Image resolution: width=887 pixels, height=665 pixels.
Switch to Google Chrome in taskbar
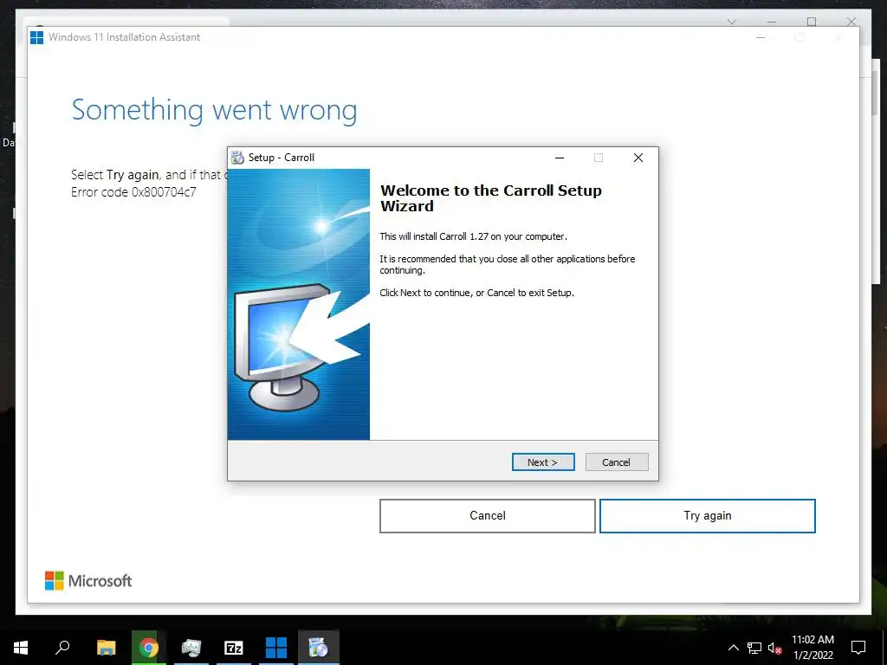pos(148,648)
